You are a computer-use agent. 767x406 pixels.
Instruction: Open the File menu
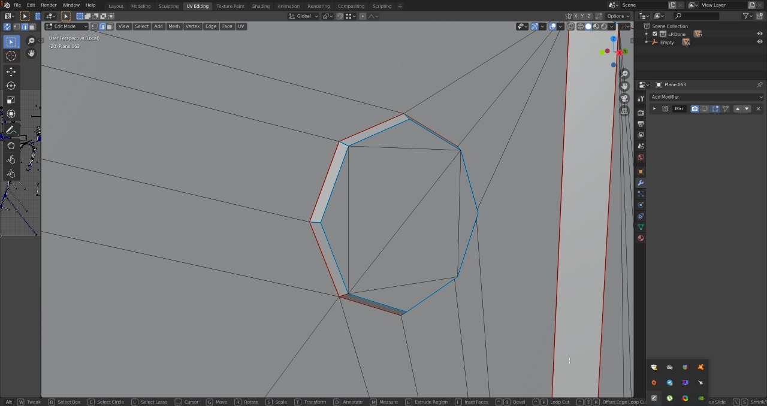click(17, 5)
